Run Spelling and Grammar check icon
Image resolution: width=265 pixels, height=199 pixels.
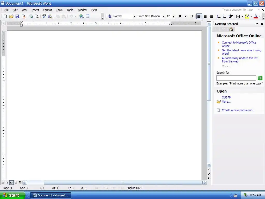44,16
